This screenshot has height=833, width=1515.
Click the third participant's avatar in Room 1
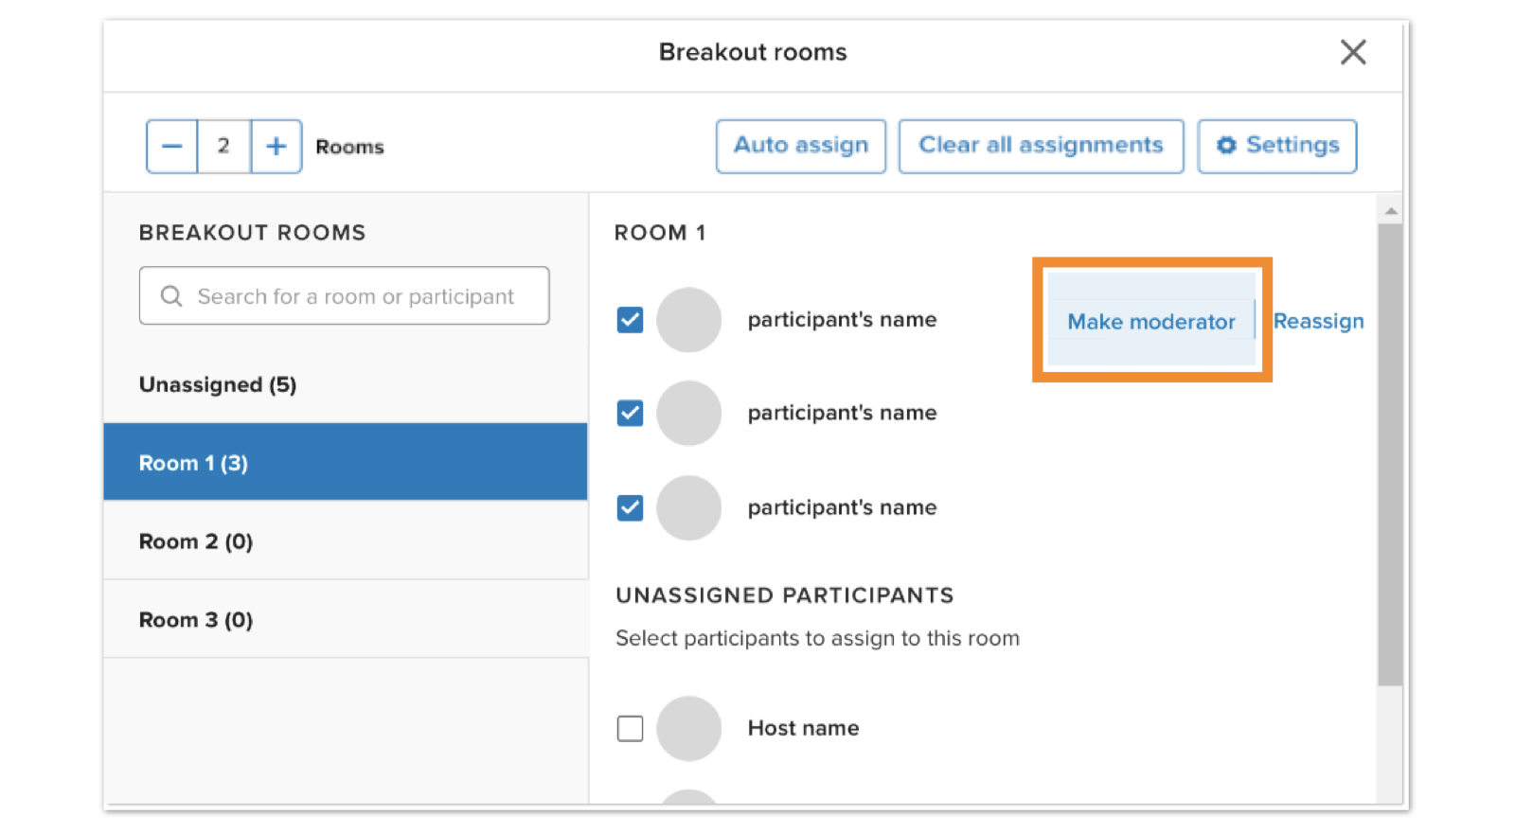pos(688,508)
